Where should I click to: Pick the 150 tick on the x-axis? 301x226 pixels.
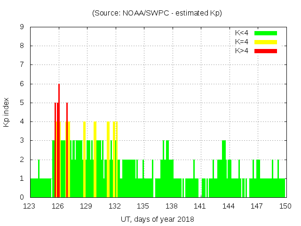coord(285,206)
